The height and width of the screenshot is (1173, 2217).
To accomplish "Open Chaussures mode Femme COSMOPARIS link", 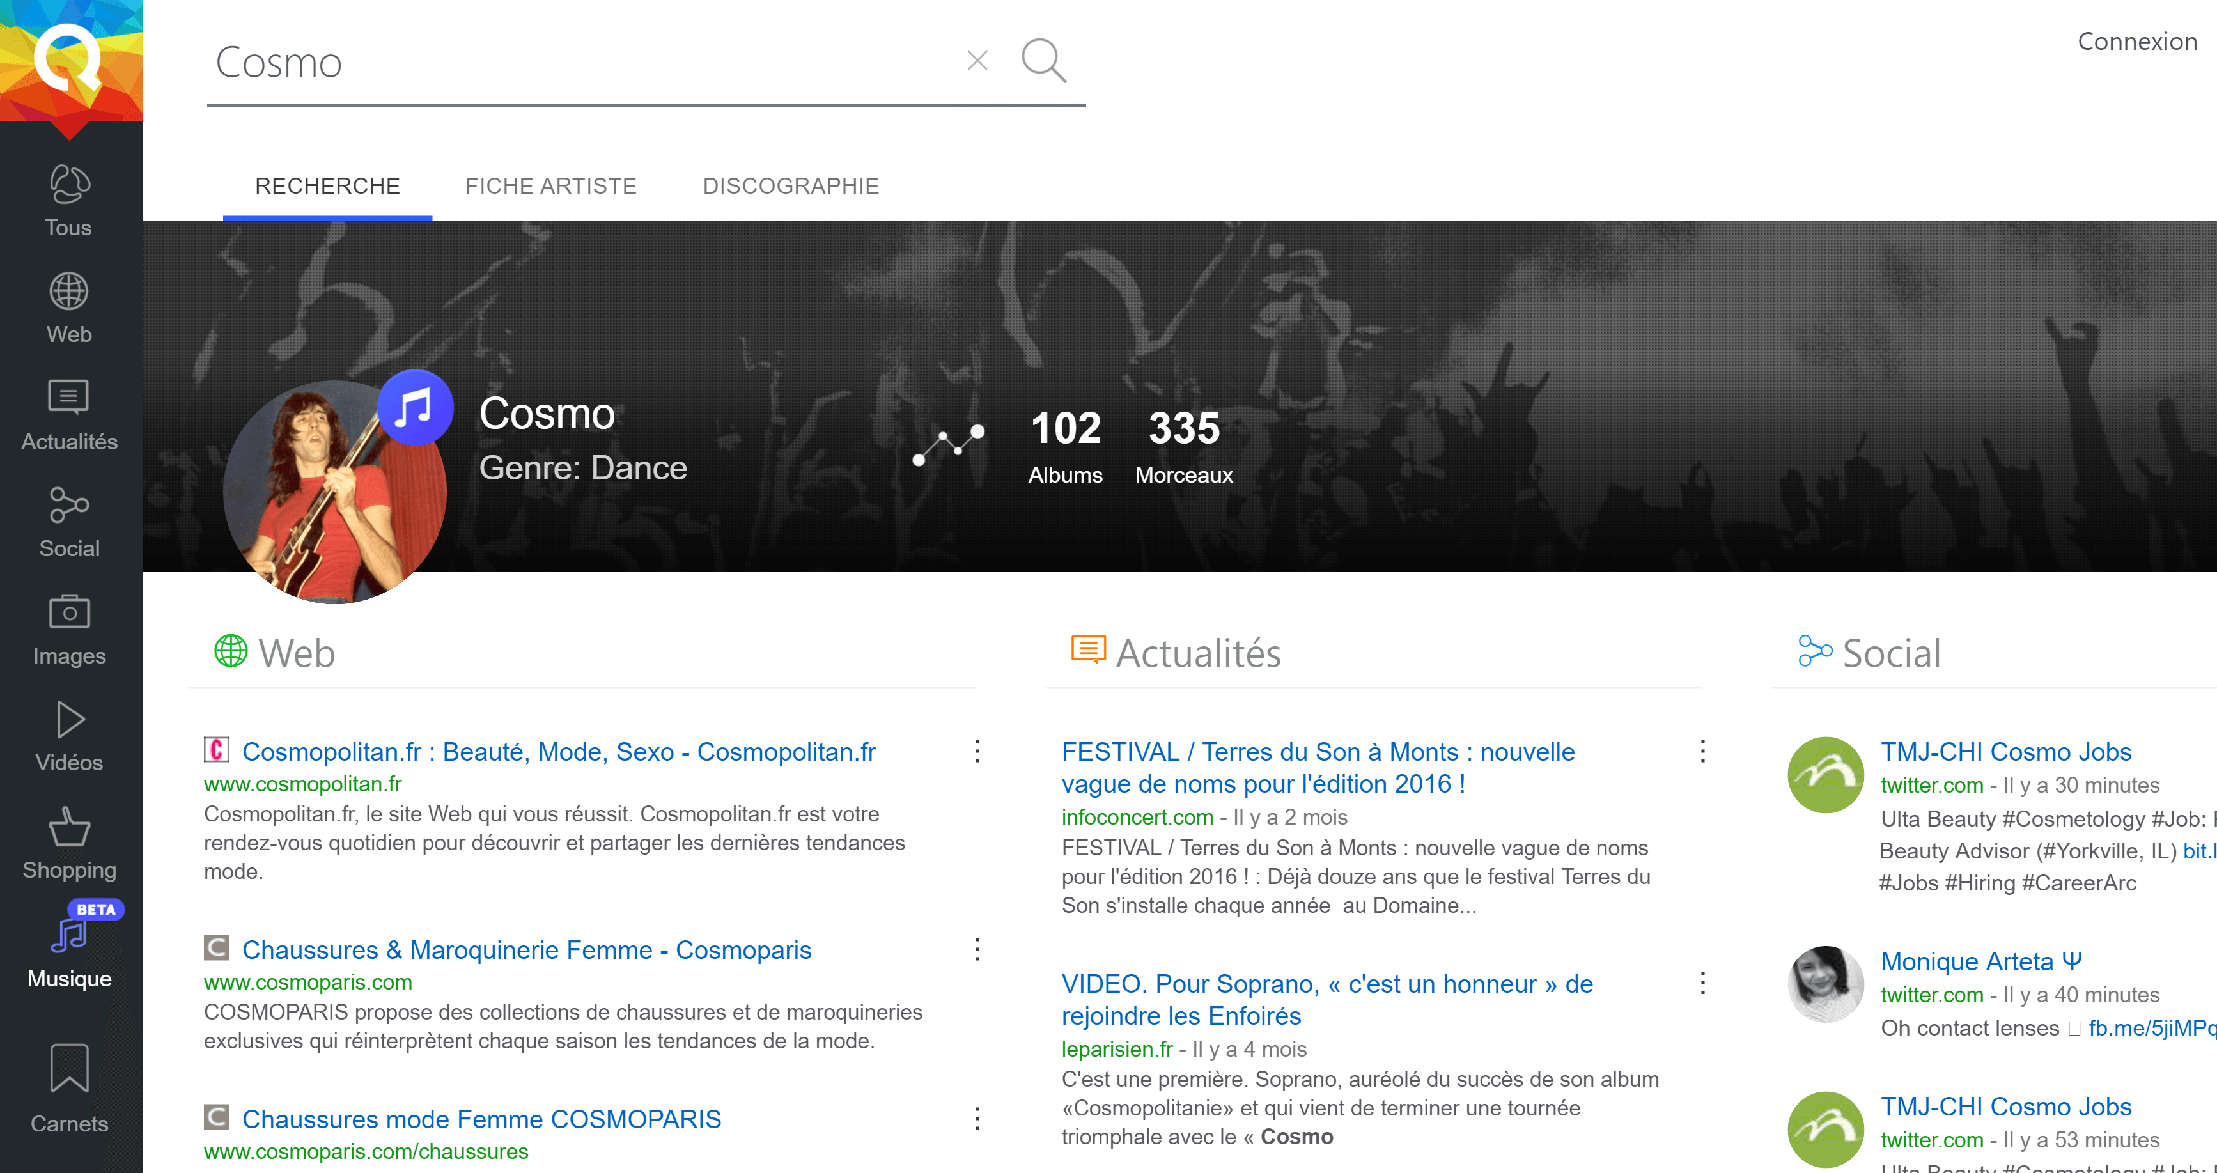I will click(481, 1119).
